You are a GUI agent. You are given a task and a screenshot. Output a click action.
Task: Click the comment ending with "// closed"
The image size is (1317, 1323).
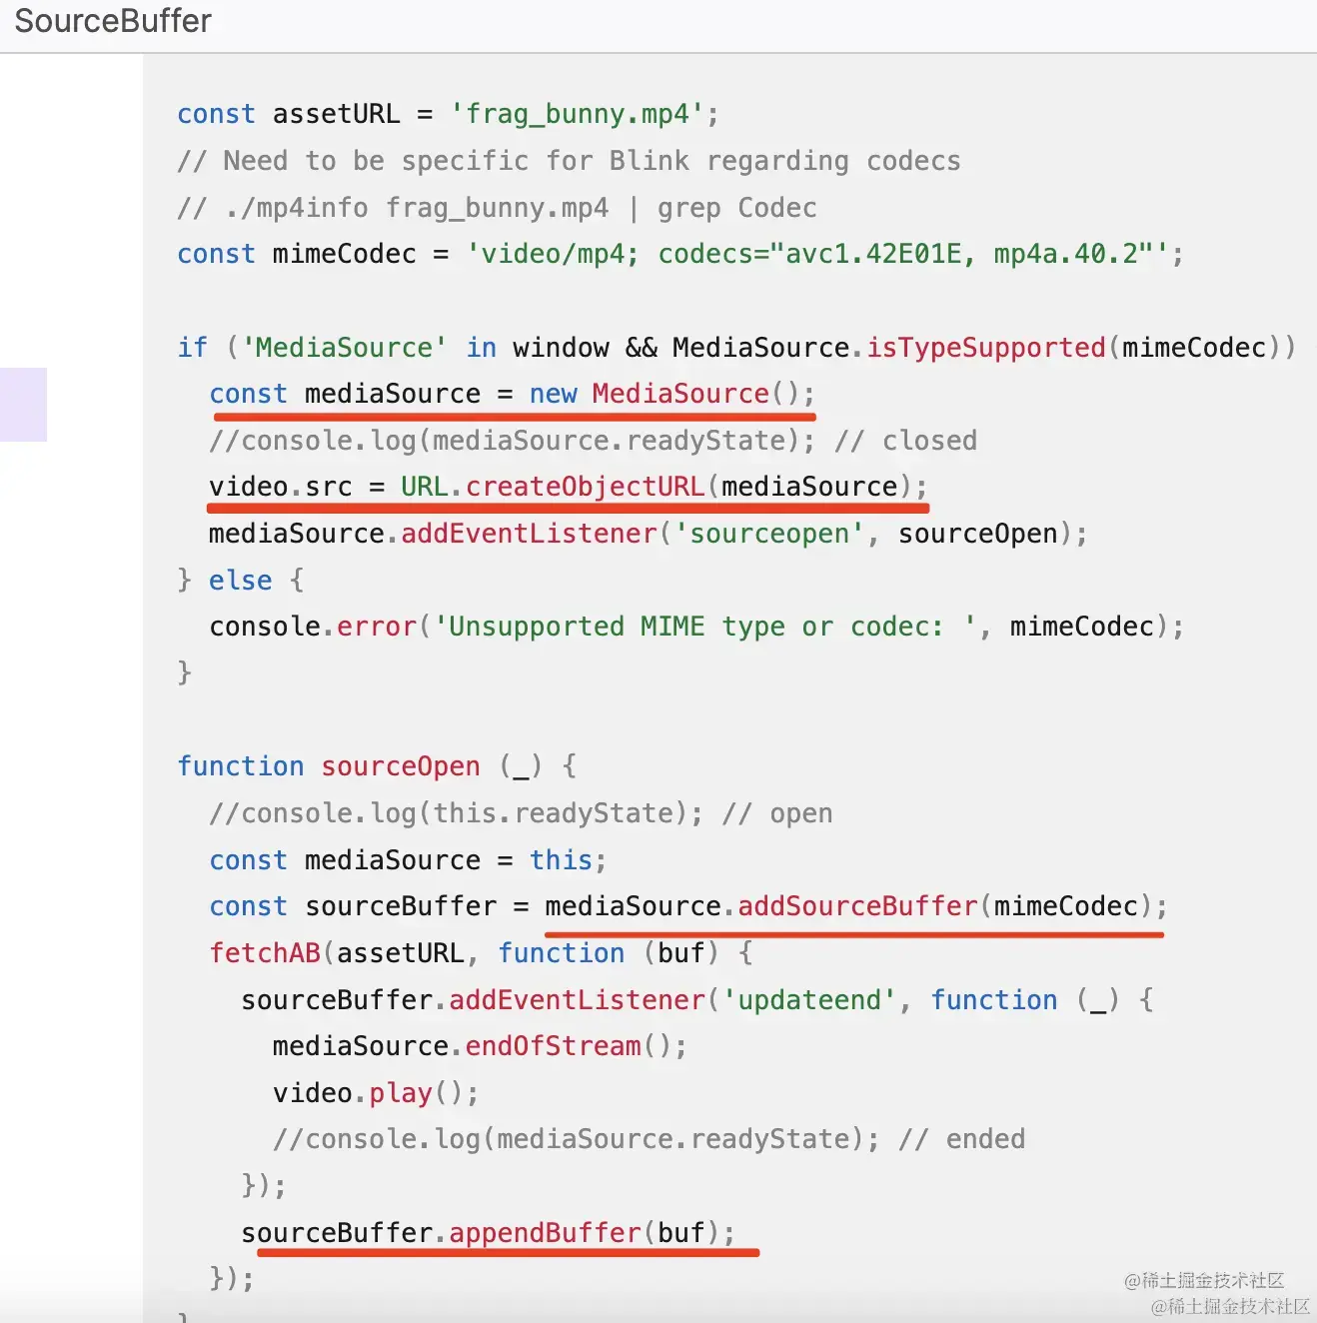[x=593, y=441]
